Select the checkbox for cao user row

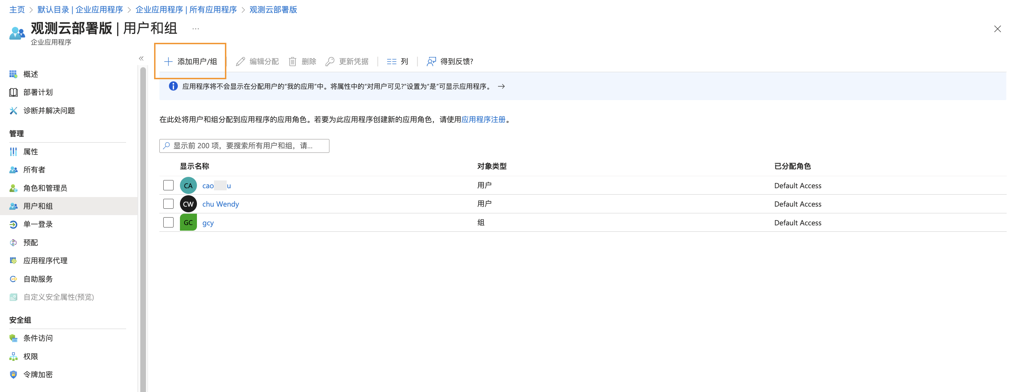point(168,185)
